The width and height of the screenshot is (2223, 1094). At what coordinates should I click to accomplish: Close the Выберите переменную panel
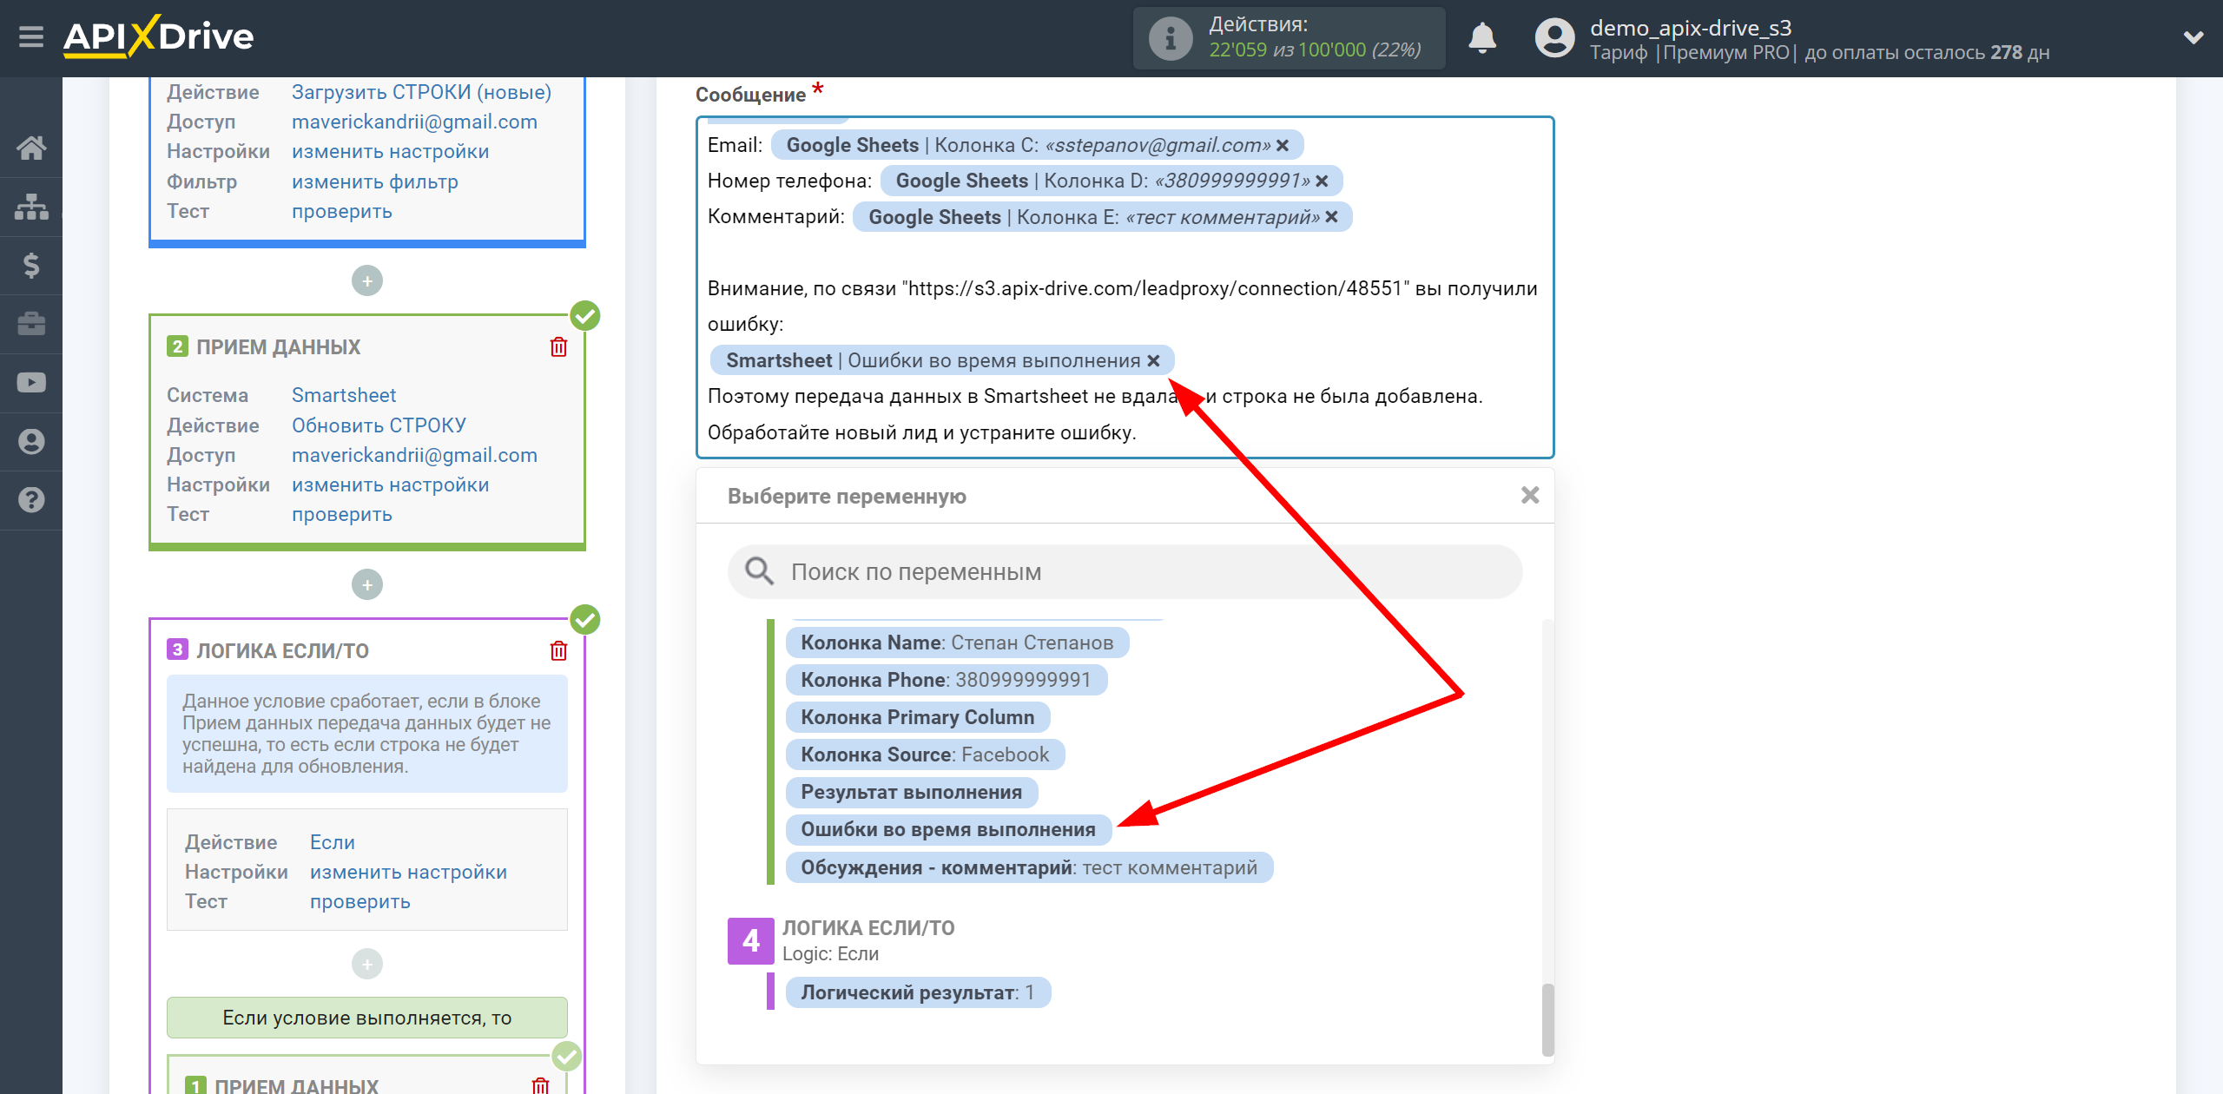tap(1530, 496)
